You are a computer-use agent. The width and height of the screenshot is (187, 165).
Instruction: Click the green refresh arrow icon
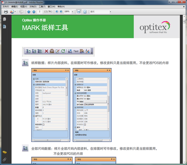pos(63,51)
